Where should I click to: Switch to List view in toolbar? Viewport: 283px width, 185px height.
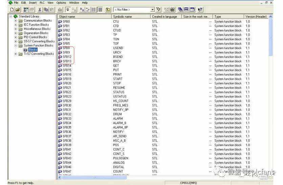point(94,10)
